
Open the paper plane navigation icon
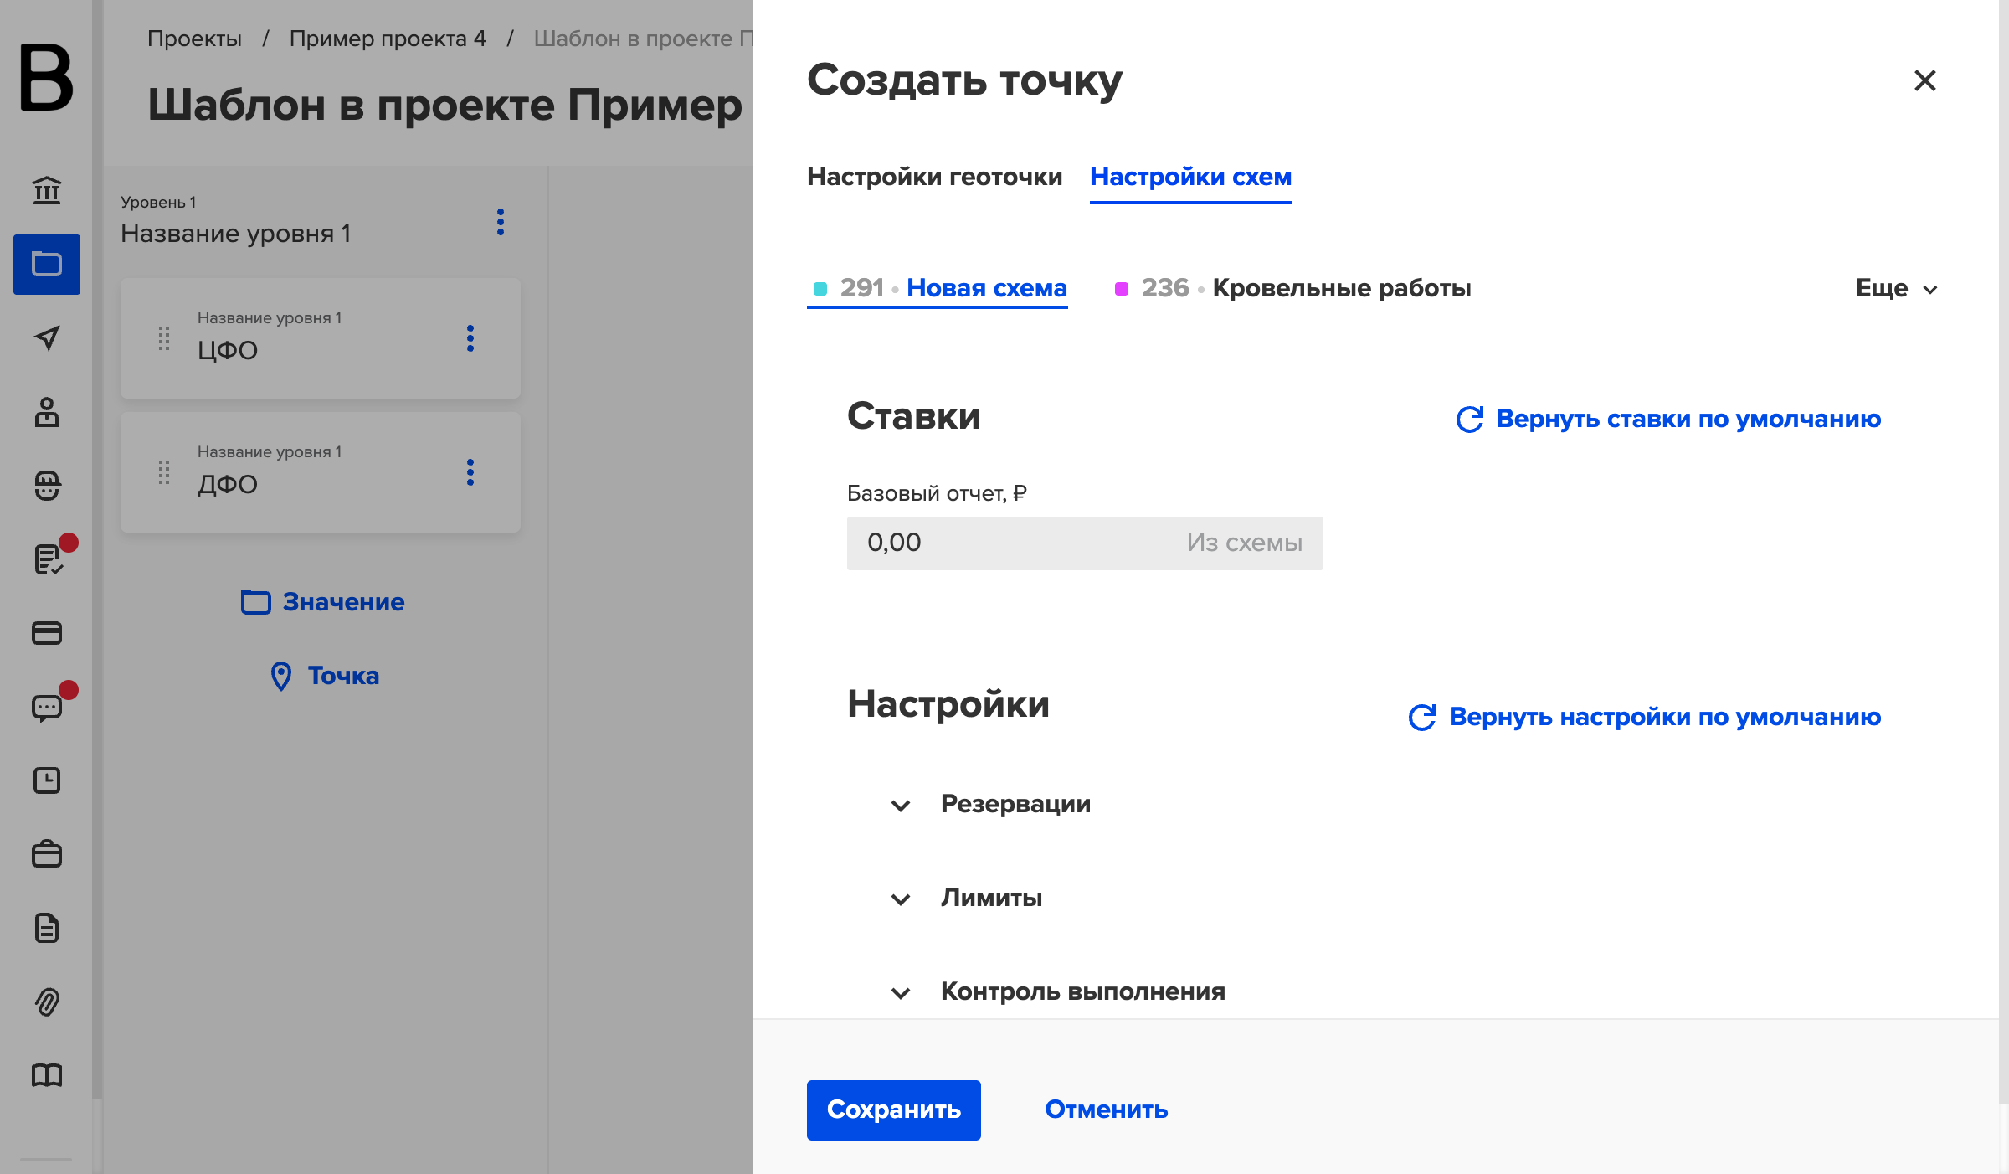click(47, 337)
